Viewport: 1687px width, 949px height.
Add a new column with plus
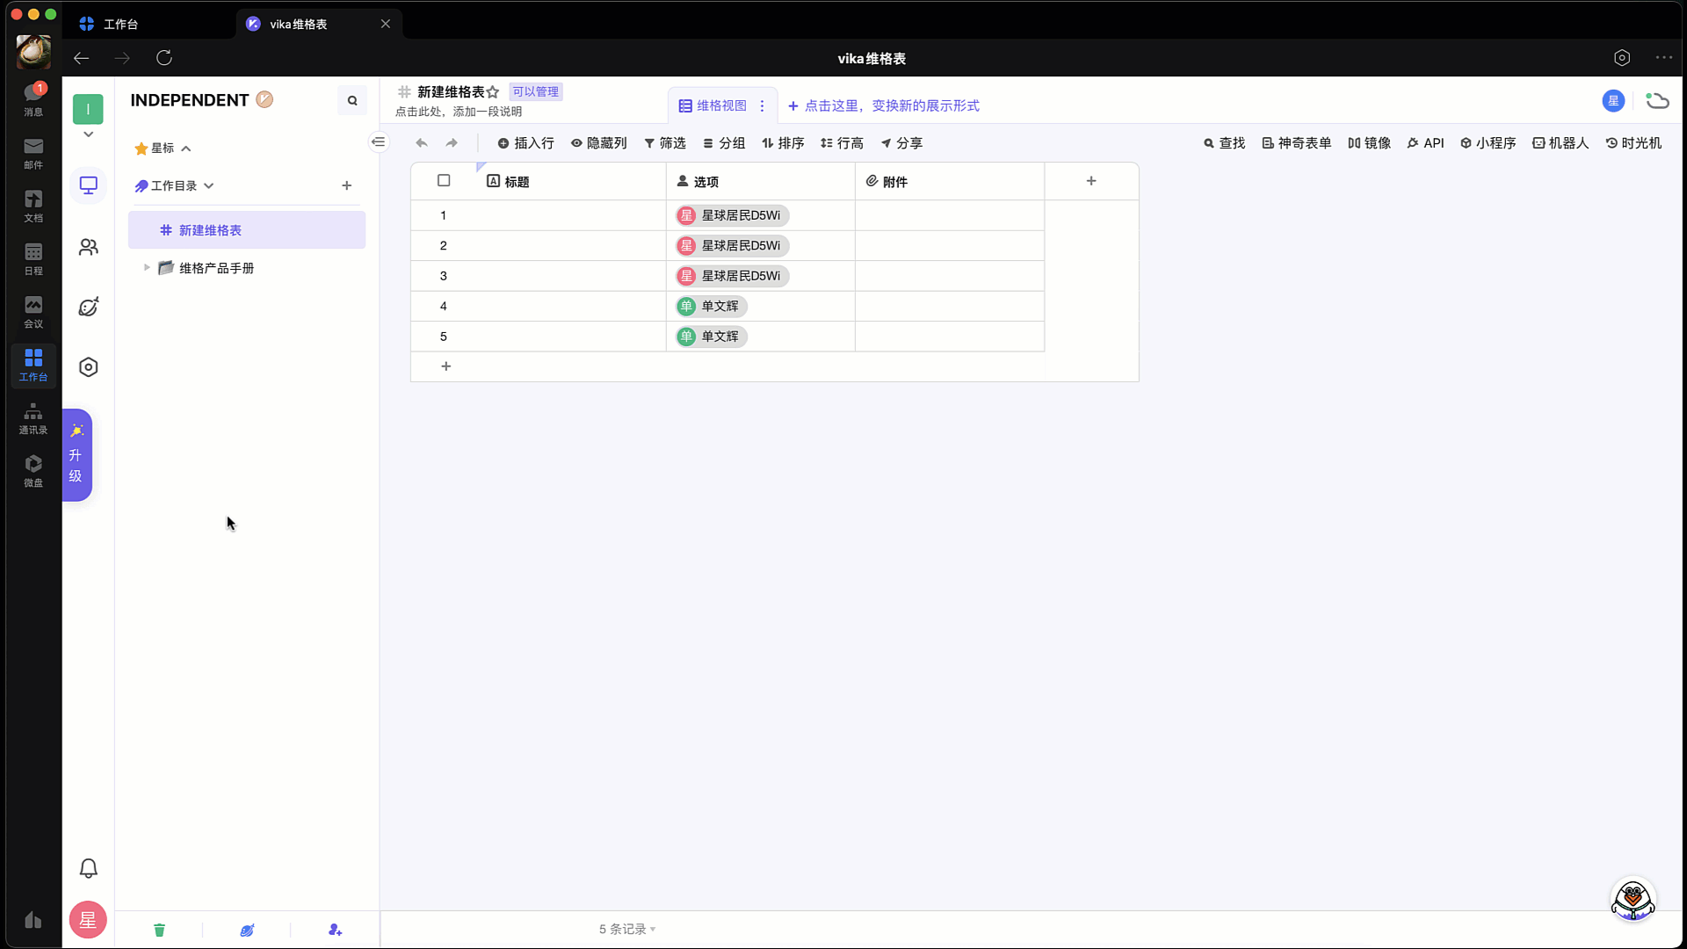(1091, 181)
